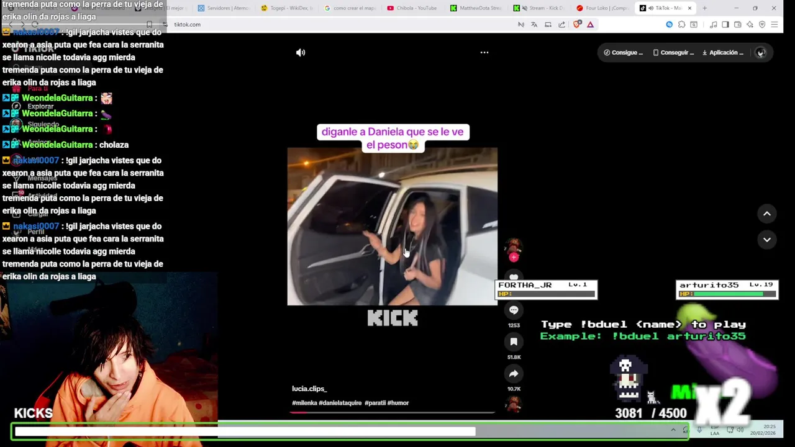The height and width of the screenshot is (447, 795).
Task: Open the creator's avatar above the follow badge
Action: coord(514,246)
